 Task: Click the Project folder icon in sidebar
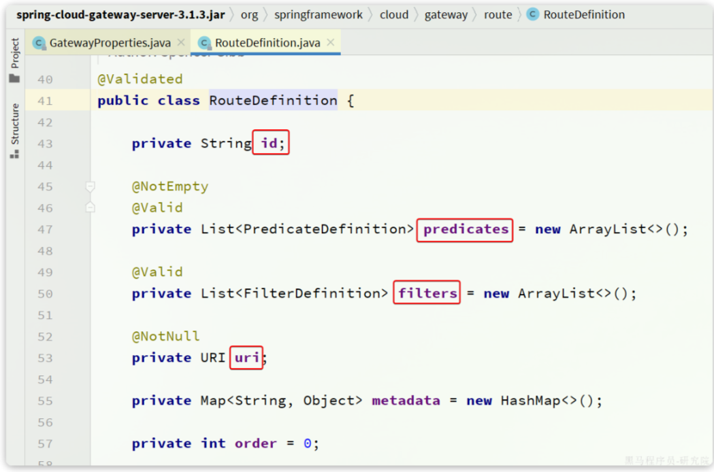click(14, 78)
